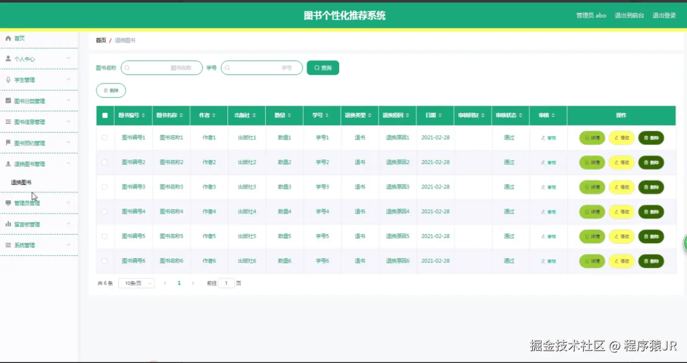Image resolution: width=687 pixels, height=363 pixels.
Task: Select page 1 in pagination
Action: pos(179,284)
